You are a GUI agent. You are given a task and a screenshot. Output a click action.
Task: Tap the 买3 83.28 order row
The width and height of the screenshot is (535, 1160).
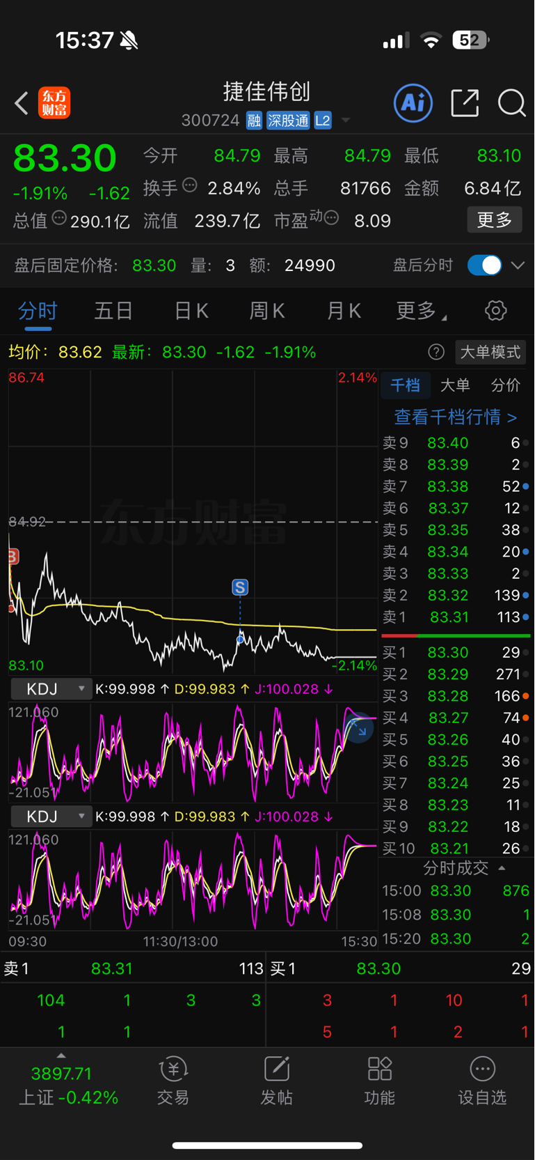click(456, 696)
